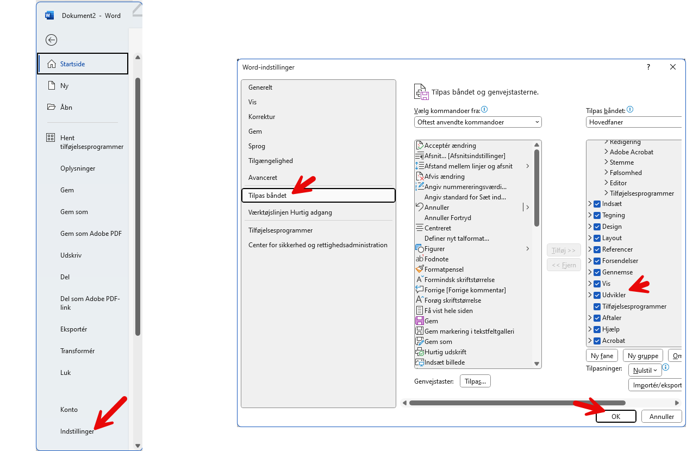Select the Forøg skriftstørrelse command icon
The height and width of the screenshot is (451, 699).
[x=420, y=300]
